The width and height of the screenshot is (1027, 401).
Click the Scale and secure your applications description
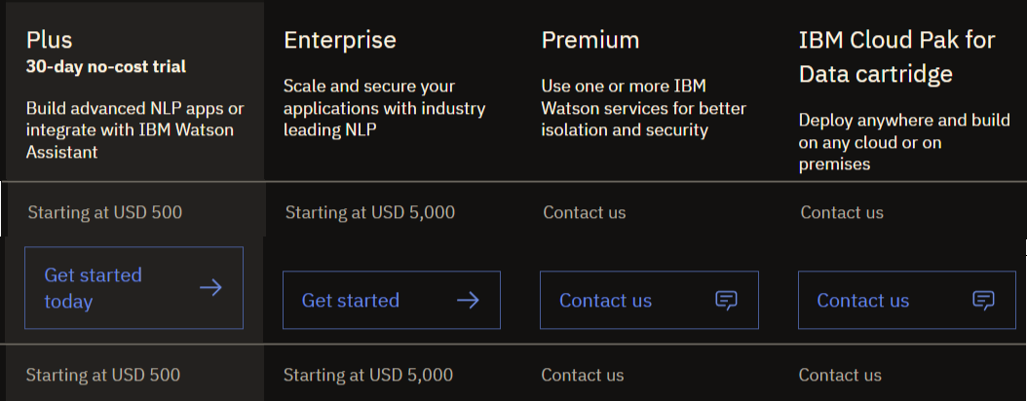point(385,108)
